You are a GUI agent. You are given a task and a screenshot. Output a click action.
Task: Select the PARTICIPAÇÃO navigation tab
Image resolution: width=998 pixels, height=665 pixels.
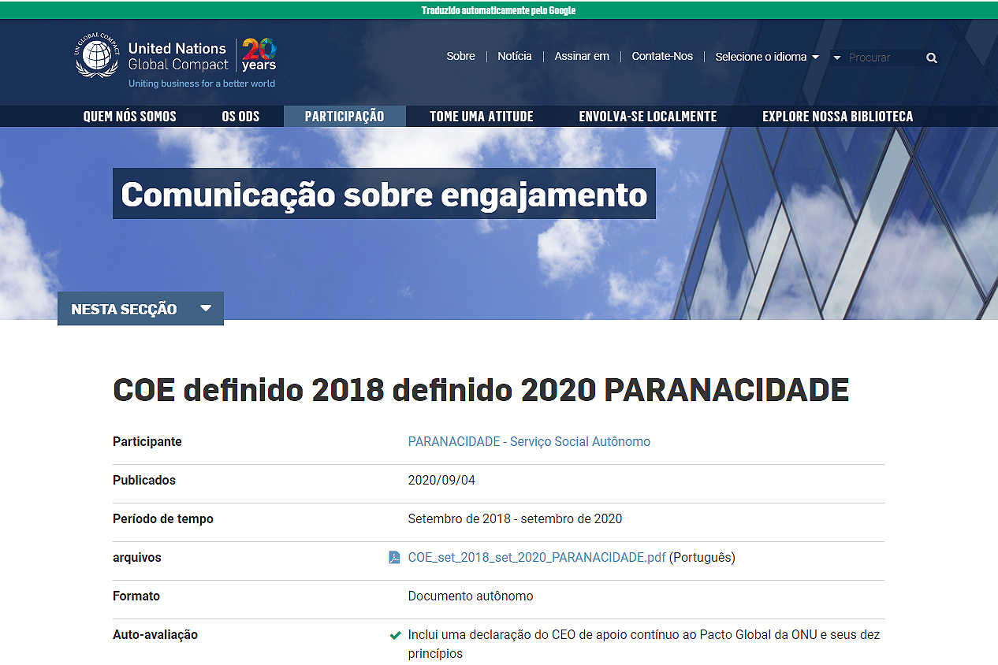(344, 117)
